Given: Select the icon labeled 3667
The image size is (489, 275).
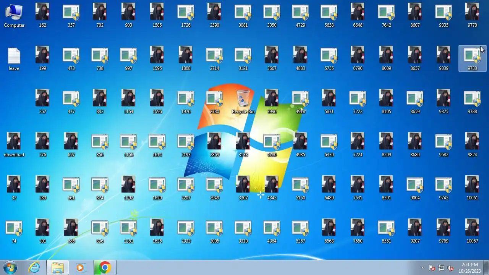Looking at the screenshot, I should pyautogui.click(x=272, y=59).
